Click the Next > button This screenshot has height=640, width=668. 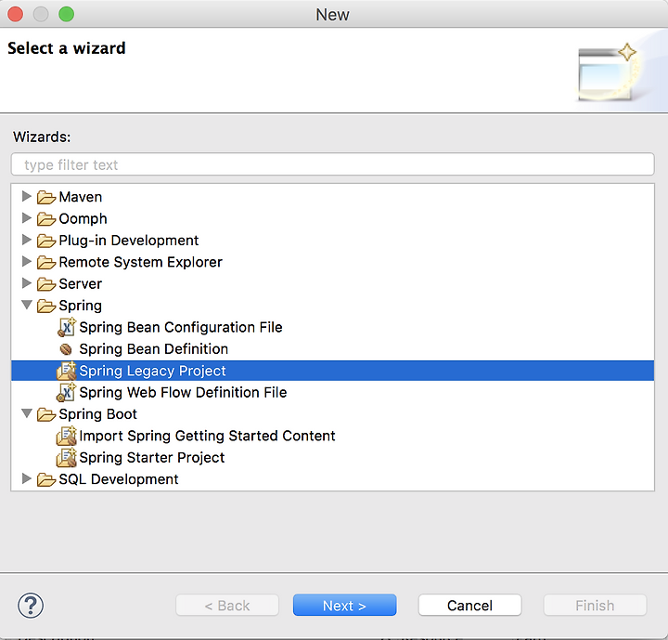344,605
